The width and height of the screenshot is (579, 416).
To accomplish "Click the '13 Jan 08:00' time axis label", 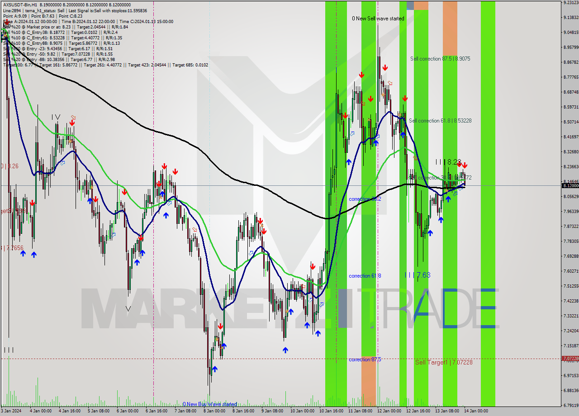I will (446, 411).
